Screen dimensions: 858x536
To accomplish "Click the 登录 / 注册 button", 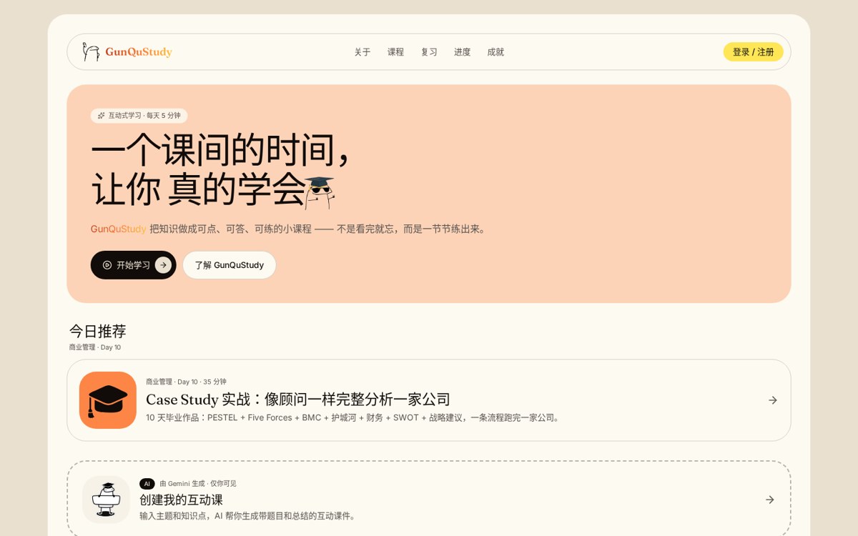I will [753, 52].
